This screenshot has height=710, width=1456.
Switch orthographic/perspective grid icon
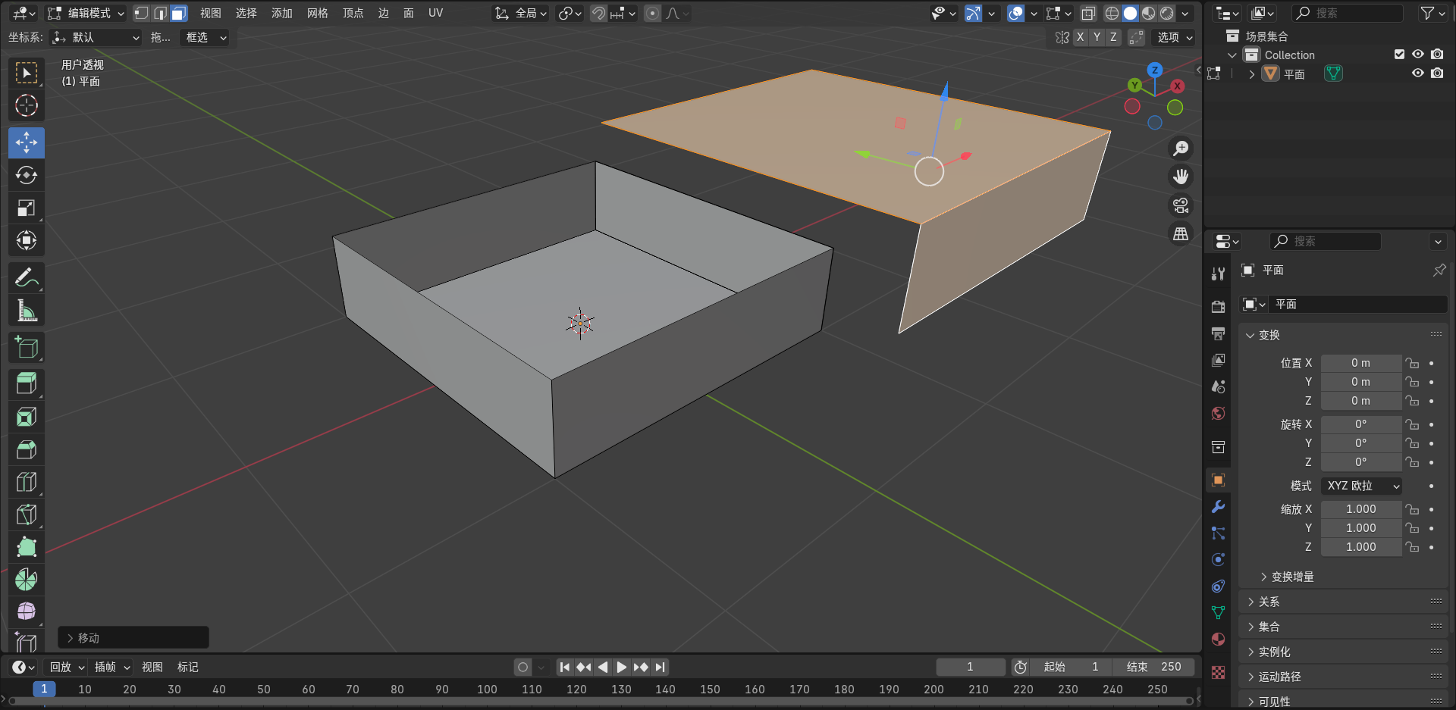pos(1181,234)
